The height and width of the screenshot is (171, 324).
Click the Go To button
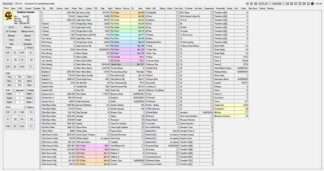point(11,27)
